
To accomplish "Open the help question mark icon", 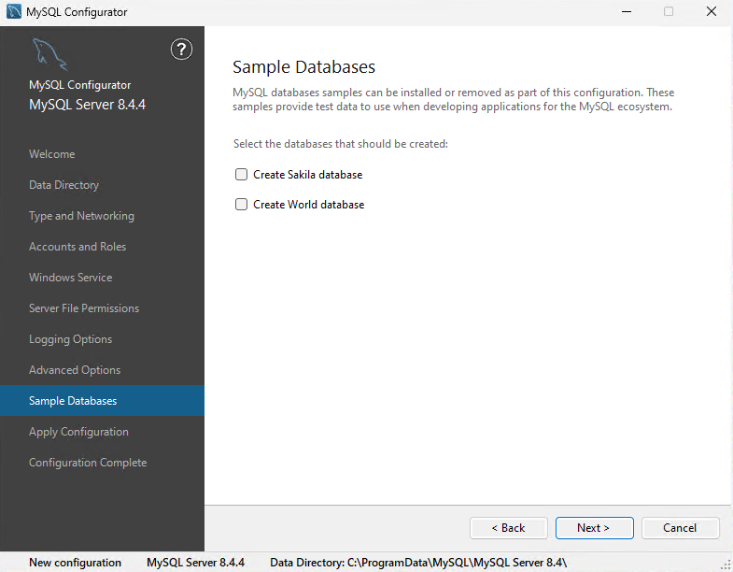I will (181, 50).
